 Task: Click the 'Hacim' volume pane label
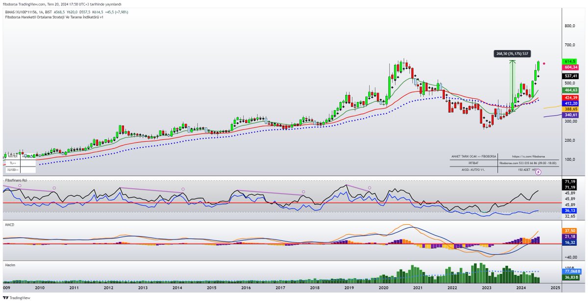point(9,264)
